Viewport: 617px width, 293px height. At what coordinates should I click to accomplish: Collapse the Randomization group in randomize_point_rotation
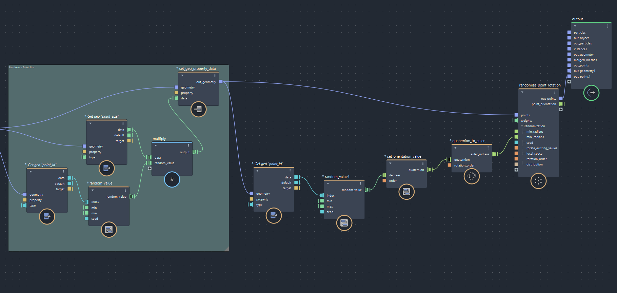522,126
